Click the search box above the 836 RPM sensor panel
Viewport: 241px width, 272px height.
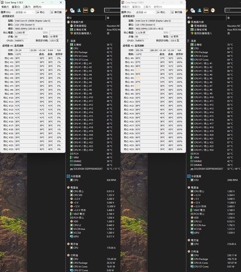coord(112,10)
